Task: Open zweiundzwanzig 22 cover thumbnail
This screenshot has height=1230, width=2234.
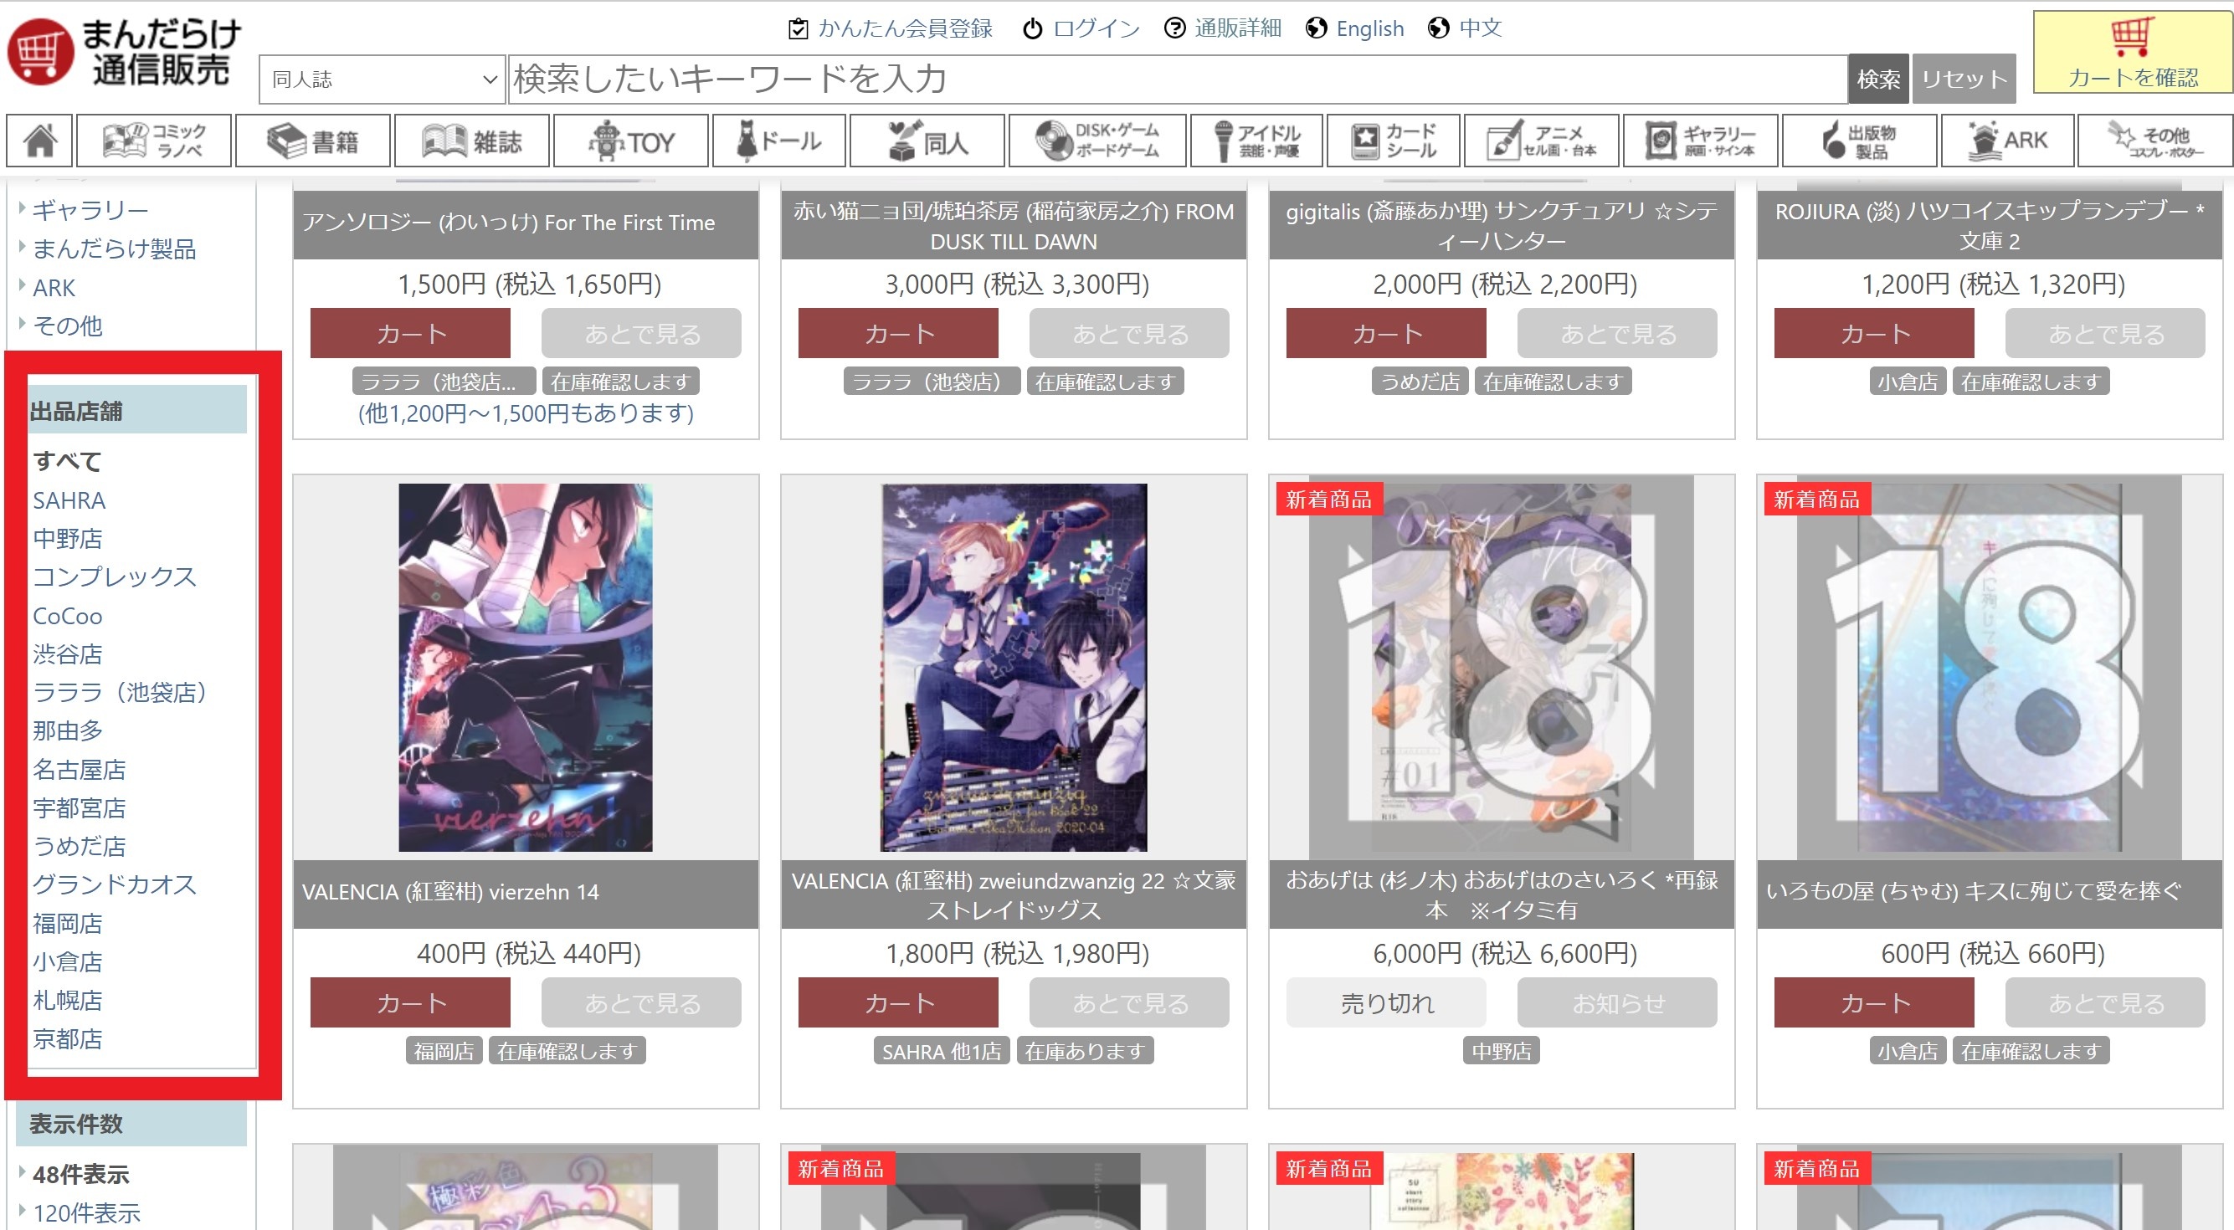Action: pos(1014,668)
